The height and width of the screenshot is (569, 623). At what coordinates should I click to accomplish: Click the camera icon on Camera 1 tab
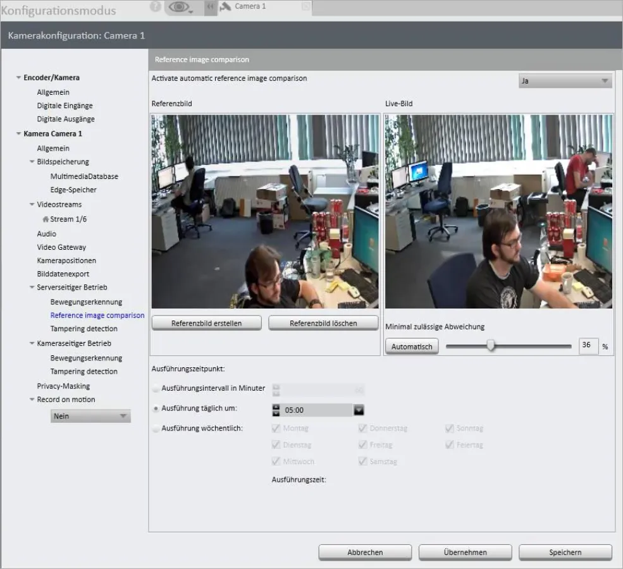point(225,6)
